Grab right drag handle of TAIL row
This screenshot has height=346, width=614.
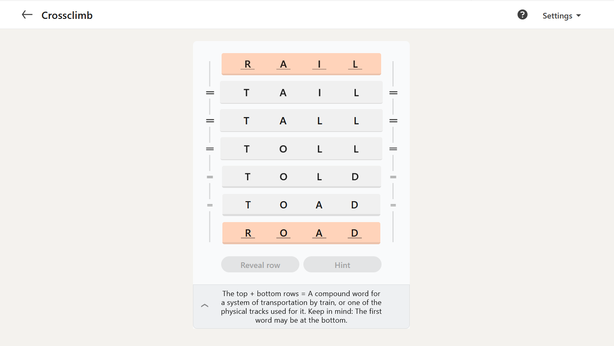pyautogui.click(x=393, y=93)
